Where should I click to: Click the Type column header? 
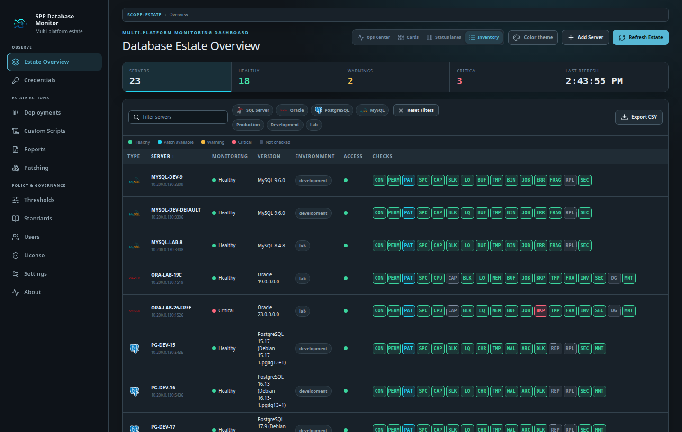[134, 157]
